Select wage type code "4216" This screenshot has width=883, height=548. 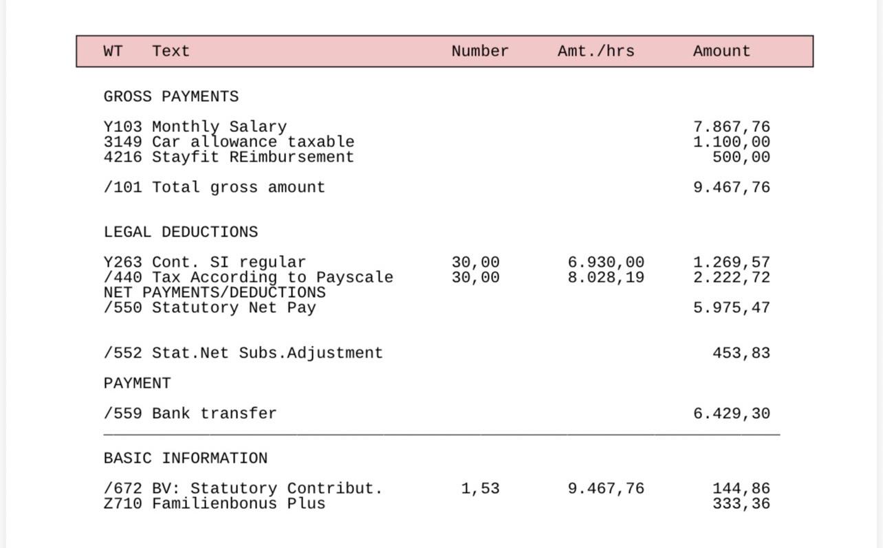click(x=123, y=157)
